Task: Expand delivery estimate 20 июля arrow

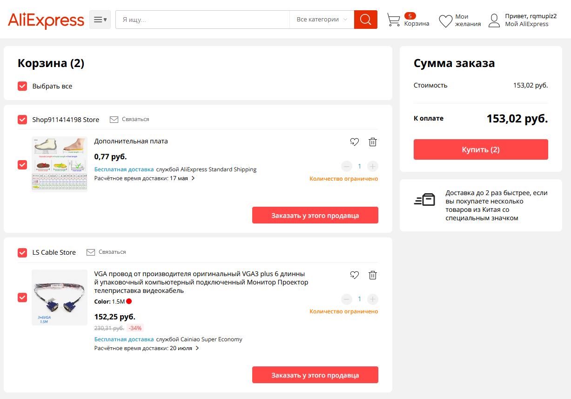Action: 197,348
